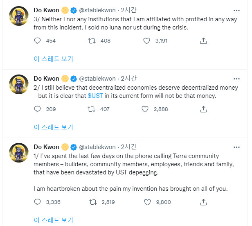Retweet the 1/ tweet with 2,819 retweets
This screenshot has height=226, width=252.
click(92, 202)
